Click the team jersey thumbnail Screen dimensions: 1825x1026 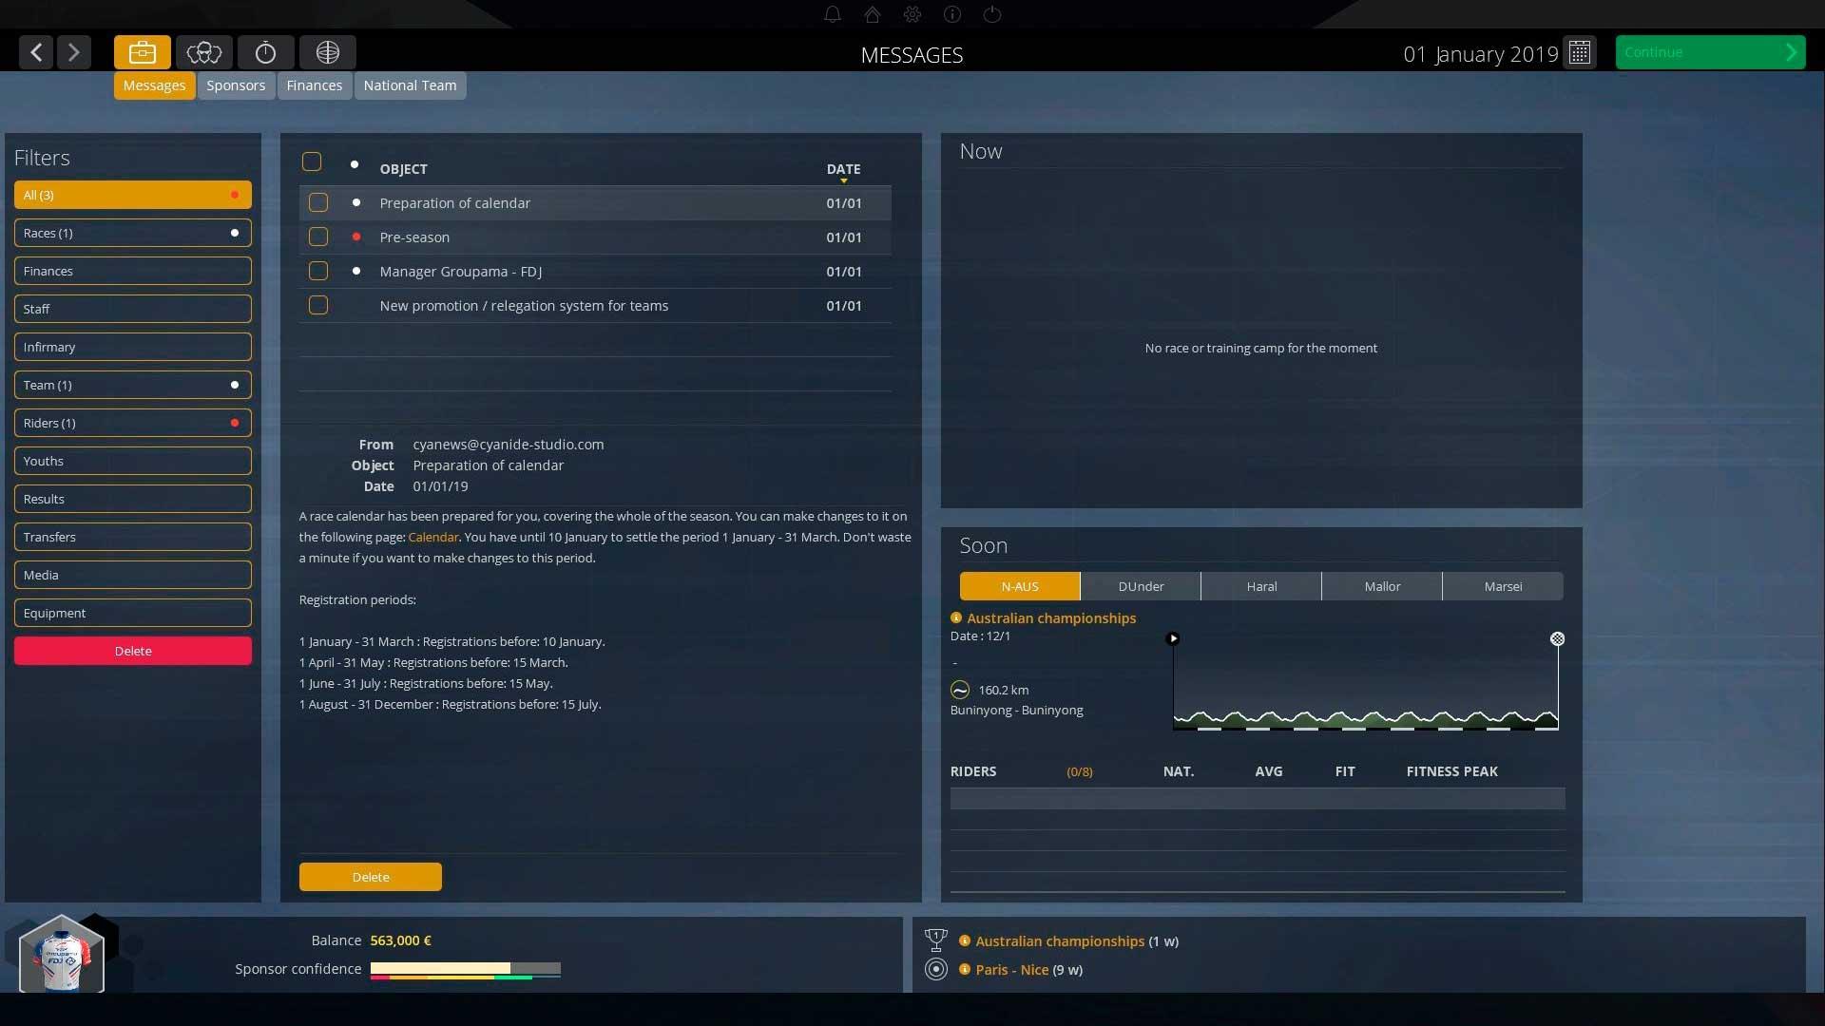pos(61,958)
